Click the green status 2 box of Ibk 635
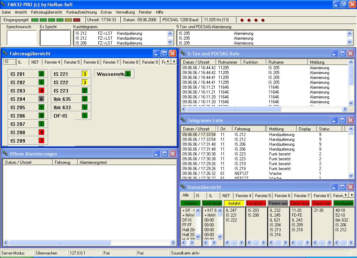 pyautogui.click(x=84, y=99)
